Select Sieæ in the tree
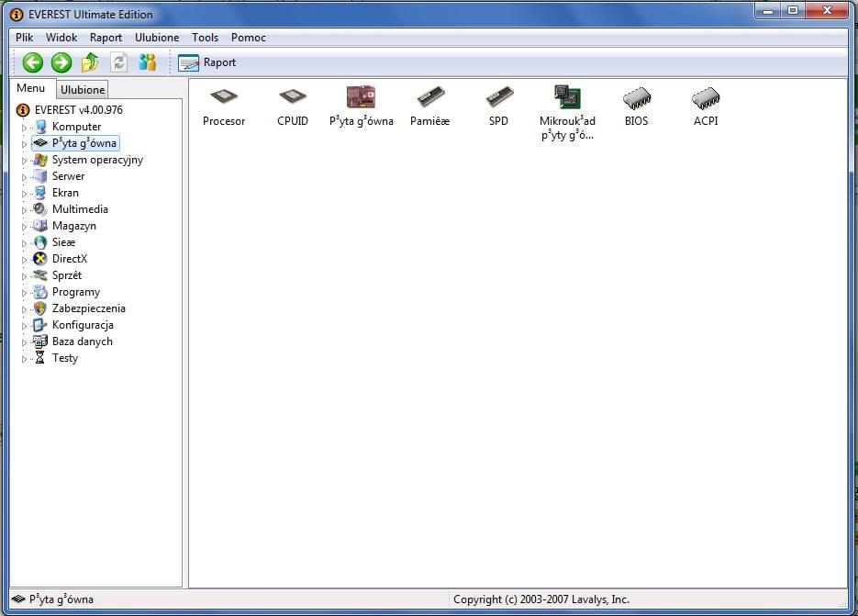This screenshot has height=616, width=858. point(63,242)
